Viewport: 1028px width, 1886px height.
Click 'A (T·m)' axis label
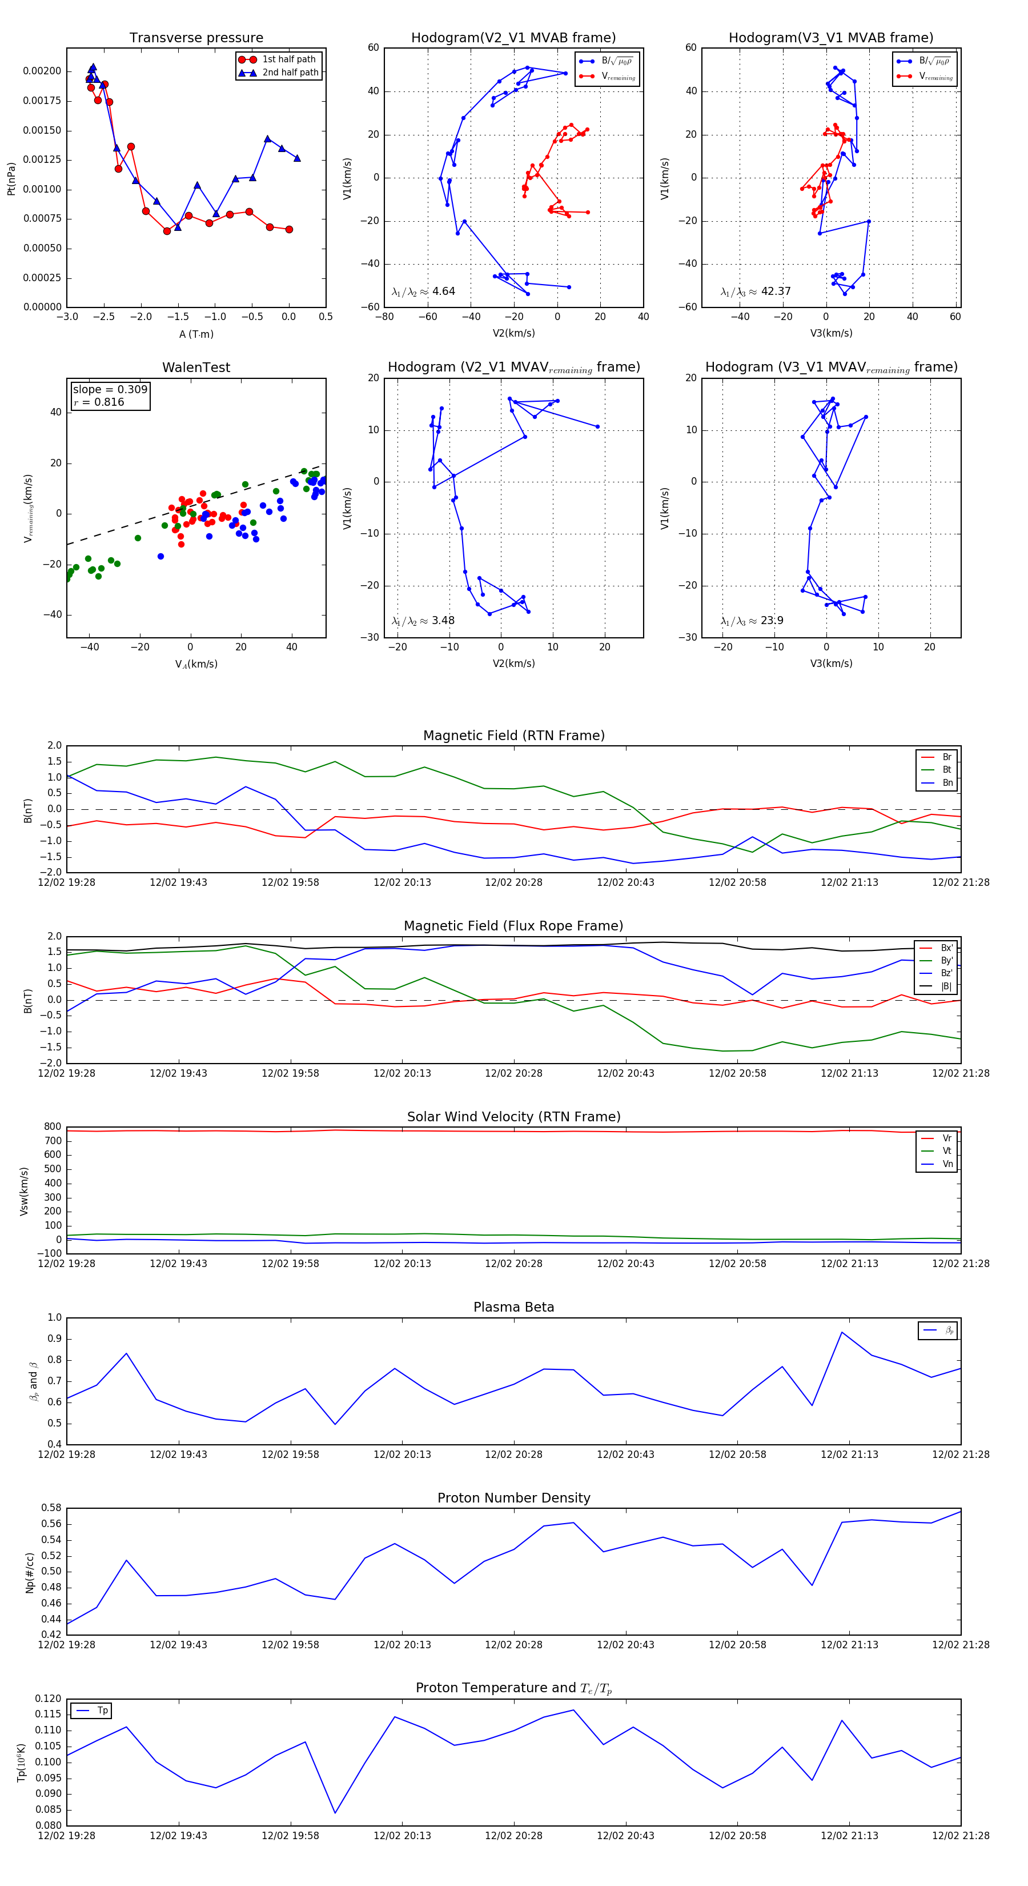(x=196, y=334)
